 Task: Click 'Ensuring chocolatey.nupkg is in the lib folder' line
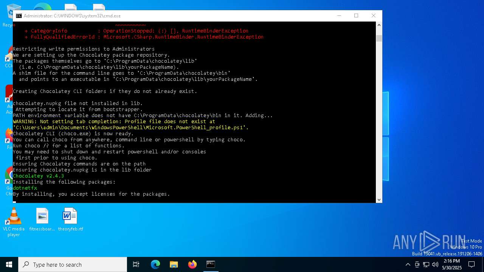coord(82,170)
